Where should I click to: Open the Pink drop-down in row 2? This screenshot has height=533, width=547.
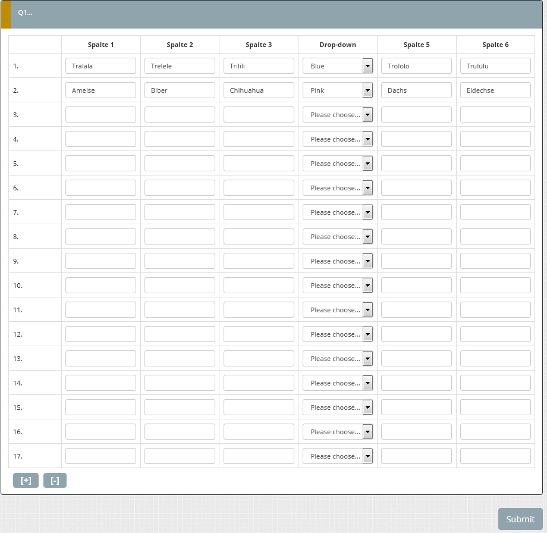pos(338,90)
